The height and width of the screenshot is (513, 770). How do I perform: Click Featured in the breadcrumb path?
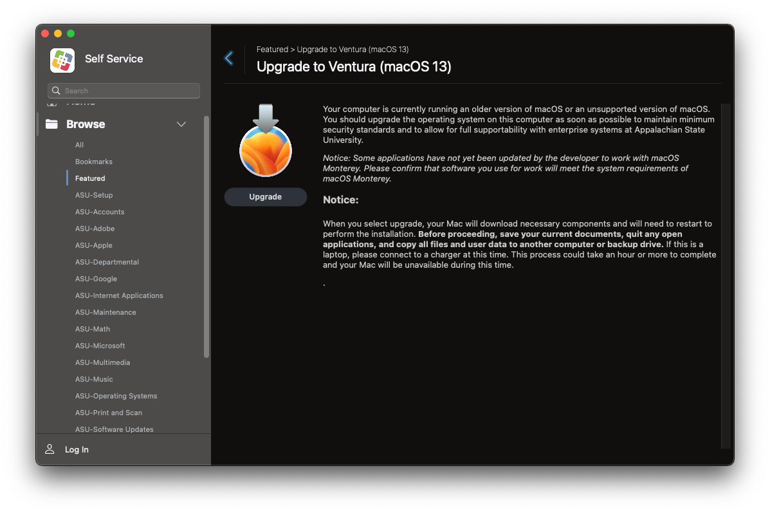[272, 50]
